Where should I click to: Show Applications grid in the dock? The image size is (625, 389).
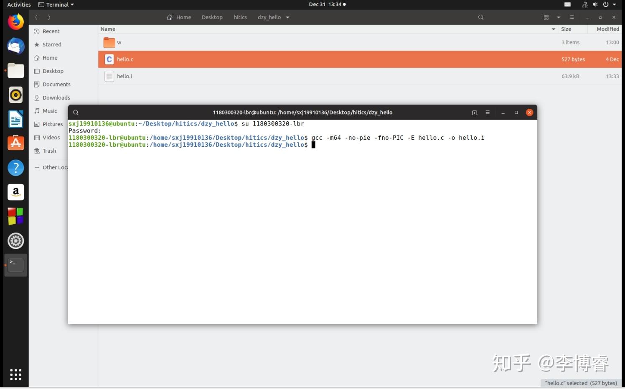pyautogui.click(x=16, y=374)
